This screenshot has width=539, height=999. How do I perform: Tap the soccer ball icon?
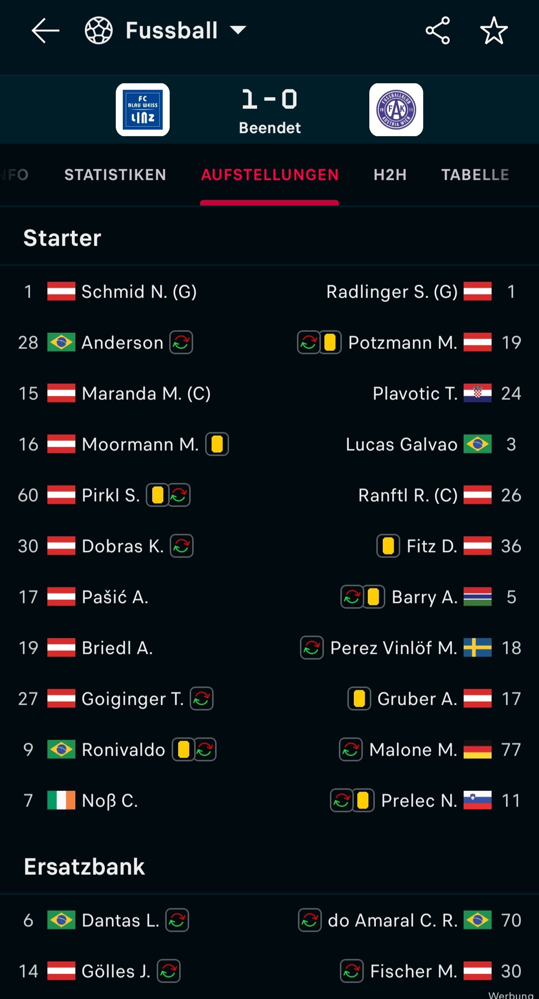[x=98, y=30]
